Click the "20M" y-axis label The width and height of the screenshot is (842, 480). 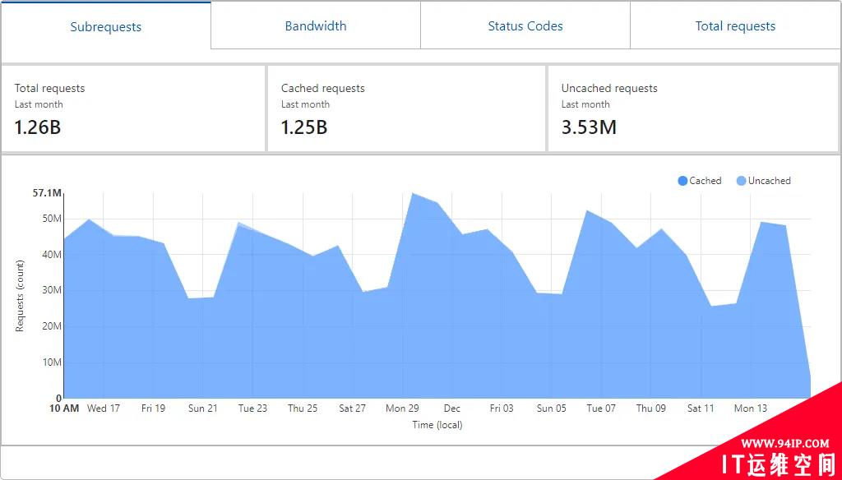click(x=52, y=326)
